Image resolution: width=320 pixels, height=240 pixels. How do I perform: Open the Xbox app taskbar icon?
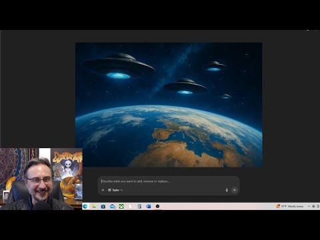pyautogui.click(x=121, y=207)
